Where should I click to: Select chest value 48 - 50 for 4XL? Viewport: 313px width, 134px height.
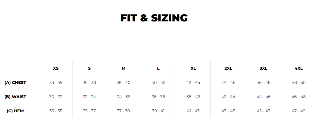point(299,82)
